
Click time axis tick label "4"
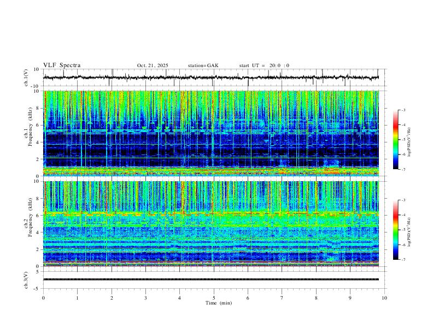pos(179,298)
